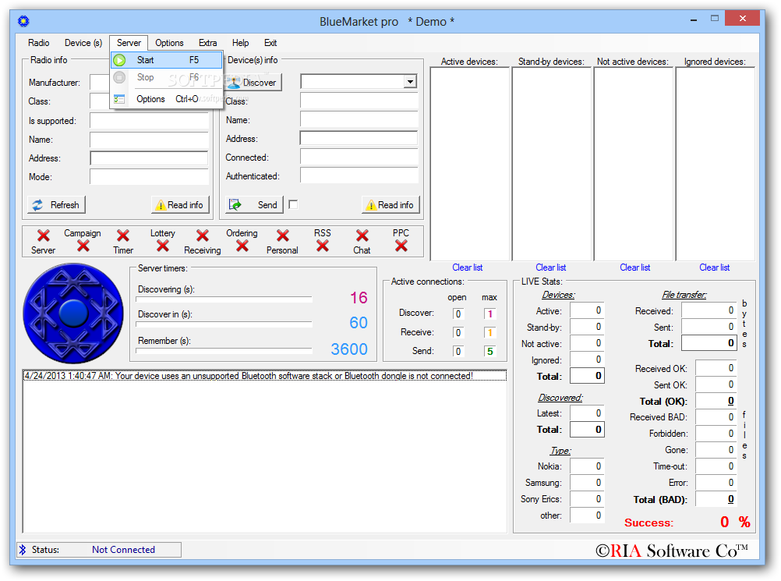781x581 pixels.
Task: Expand the device selection dropdown arrow
Action: (x=410, y=82)
